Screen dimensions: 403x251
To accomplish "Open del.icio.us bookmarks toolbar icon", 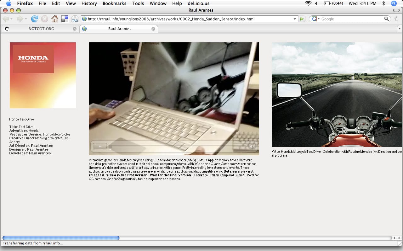I will pos(65,19).
